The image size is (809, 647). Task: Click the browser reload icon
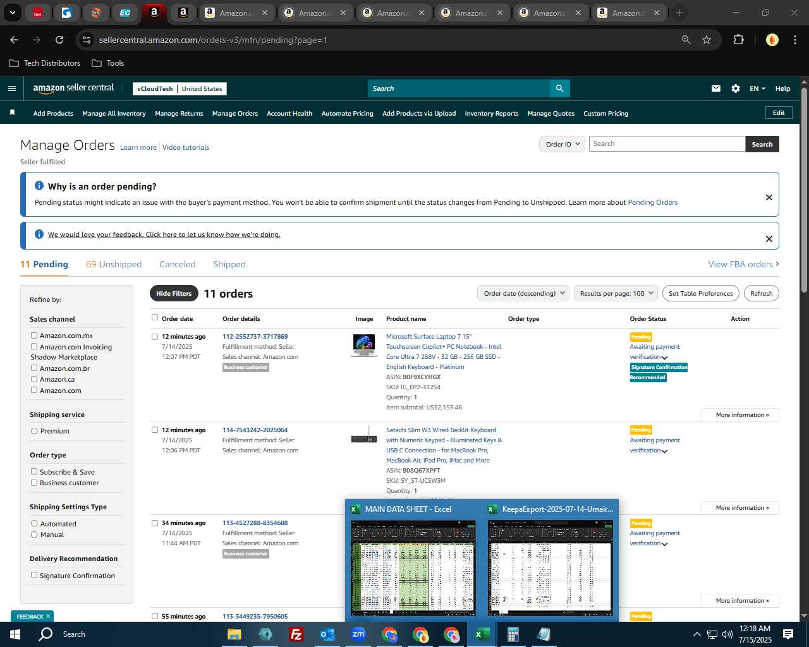pos(59,40)
